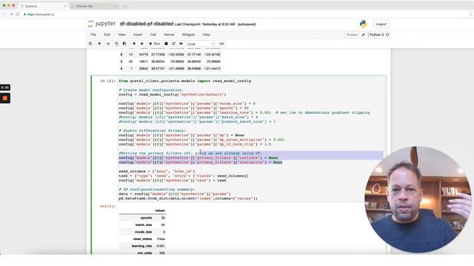
Task: Click the pd.DataFrame.from_dict code line
Action: point(188,199)
